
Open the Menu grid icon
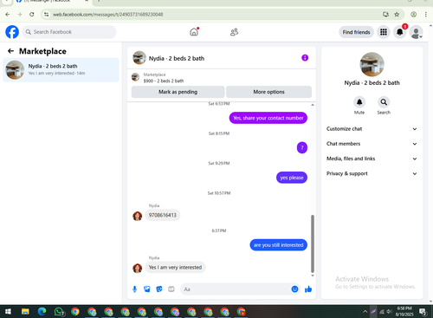click(x=384, y=32)
